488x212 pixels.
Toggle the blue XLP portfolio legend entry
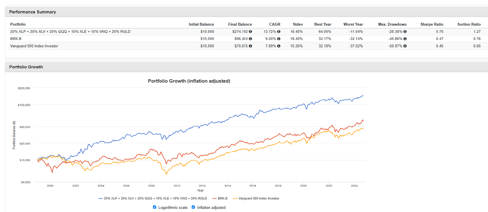(x=152, y=199)
